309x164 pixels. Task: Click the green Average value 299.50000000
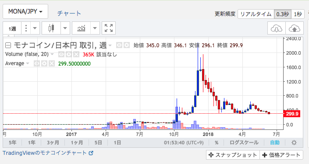(x=75, y=64)
